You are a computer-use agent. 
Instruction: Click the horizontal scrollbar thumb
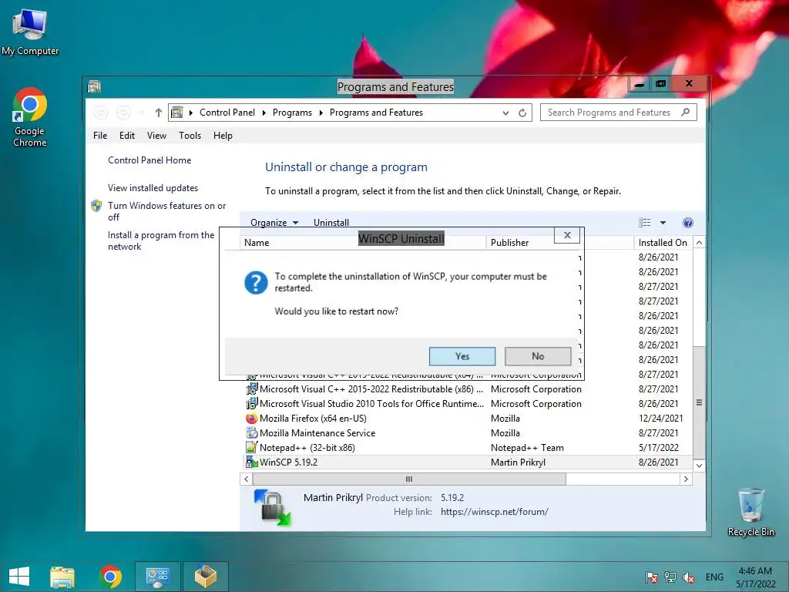coord(408,479)
